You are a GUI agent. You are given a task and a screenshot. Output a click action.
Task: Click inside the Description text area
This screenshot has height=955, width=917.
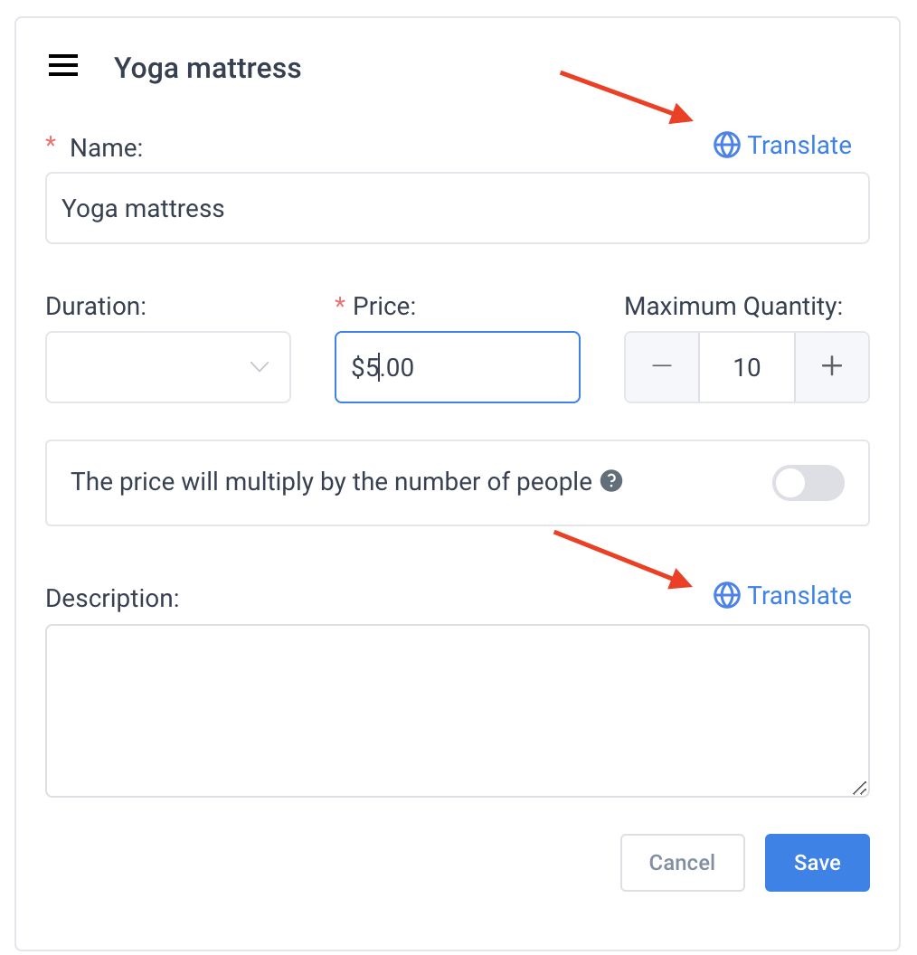[457, 710]
